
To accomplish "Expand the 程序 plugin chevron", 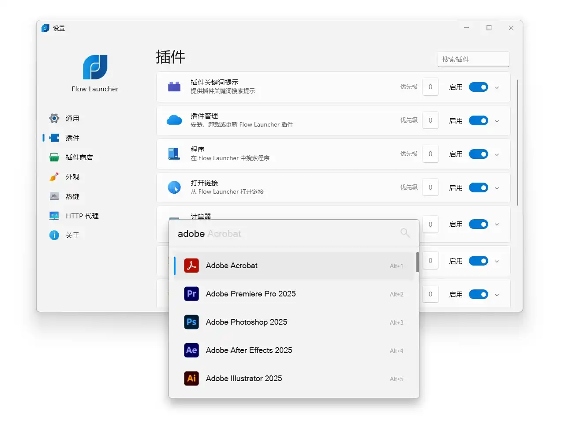I will click(497, 154).
